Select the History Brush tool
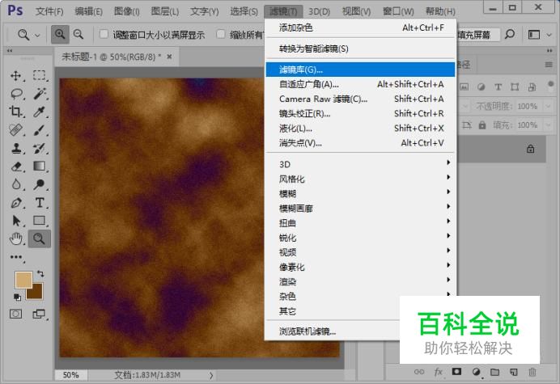This screenshot has height=384, width=560. [39, 148]
